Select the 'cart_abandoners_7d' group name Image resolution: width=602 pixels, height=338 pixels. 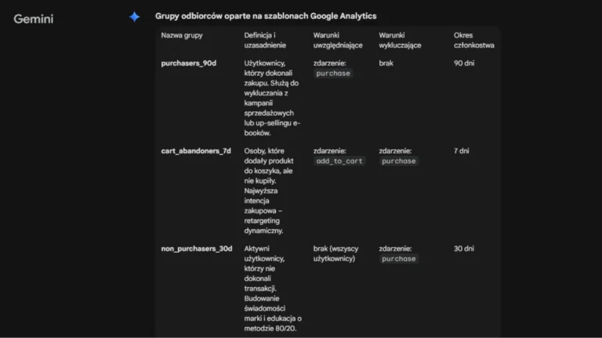196,151
